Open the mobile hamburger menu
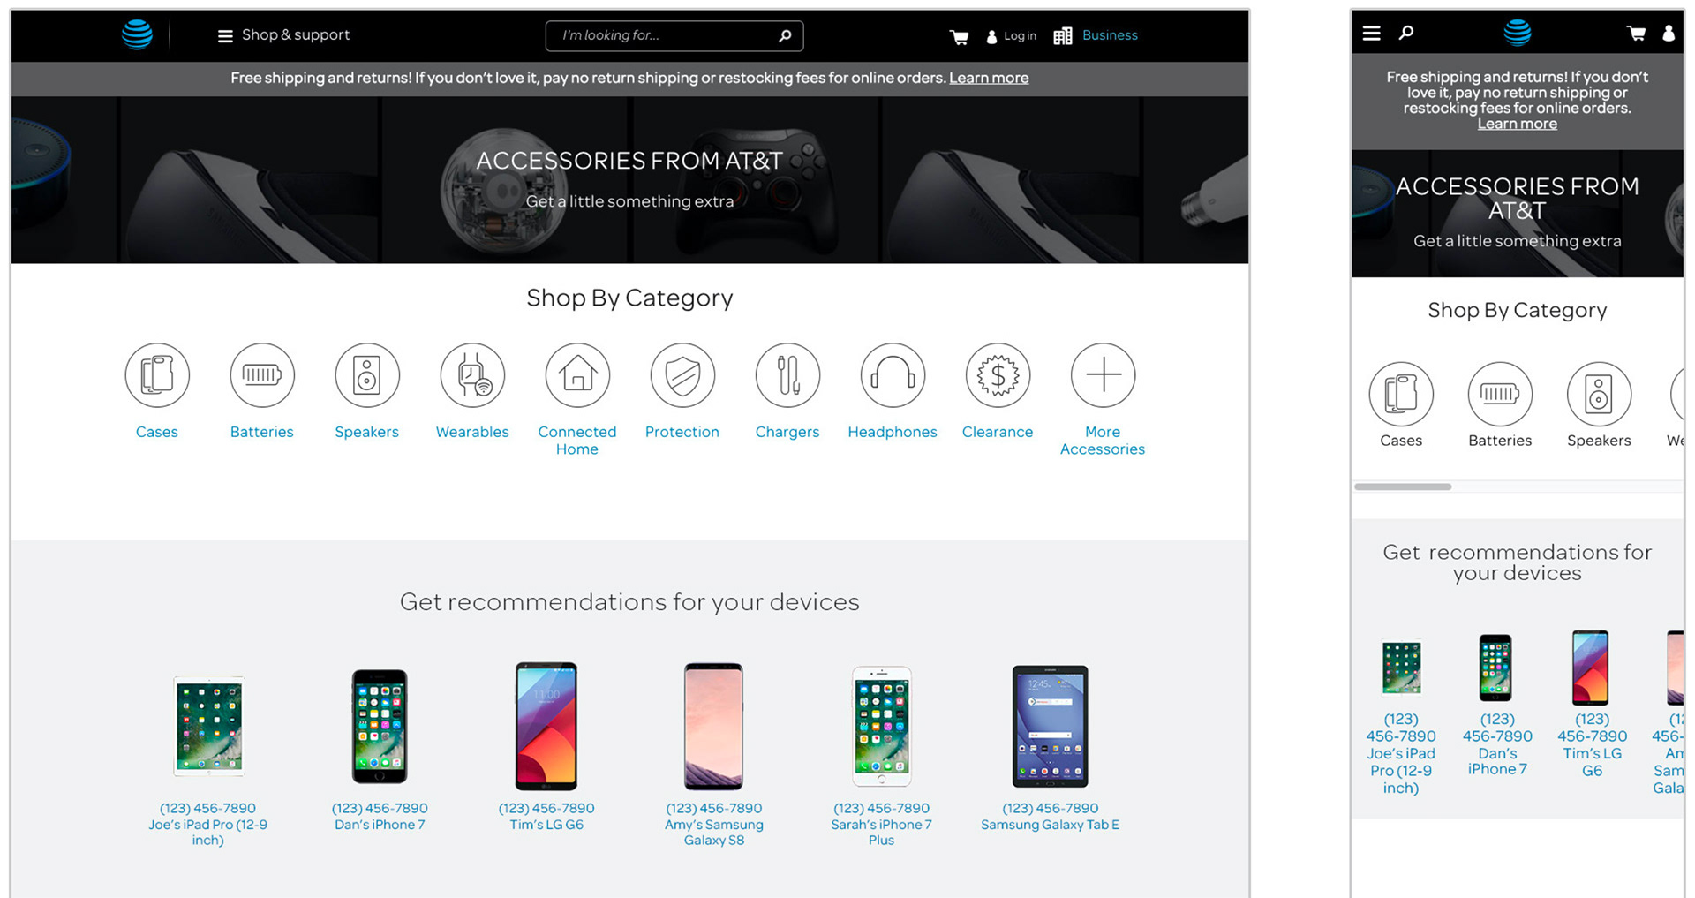1695x898 pixels. coord(1371,33)
